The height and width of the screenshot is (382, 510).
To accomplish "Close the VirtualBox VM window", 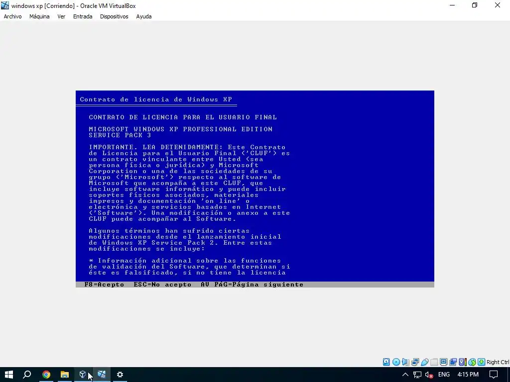I will [x=498, y=5].
